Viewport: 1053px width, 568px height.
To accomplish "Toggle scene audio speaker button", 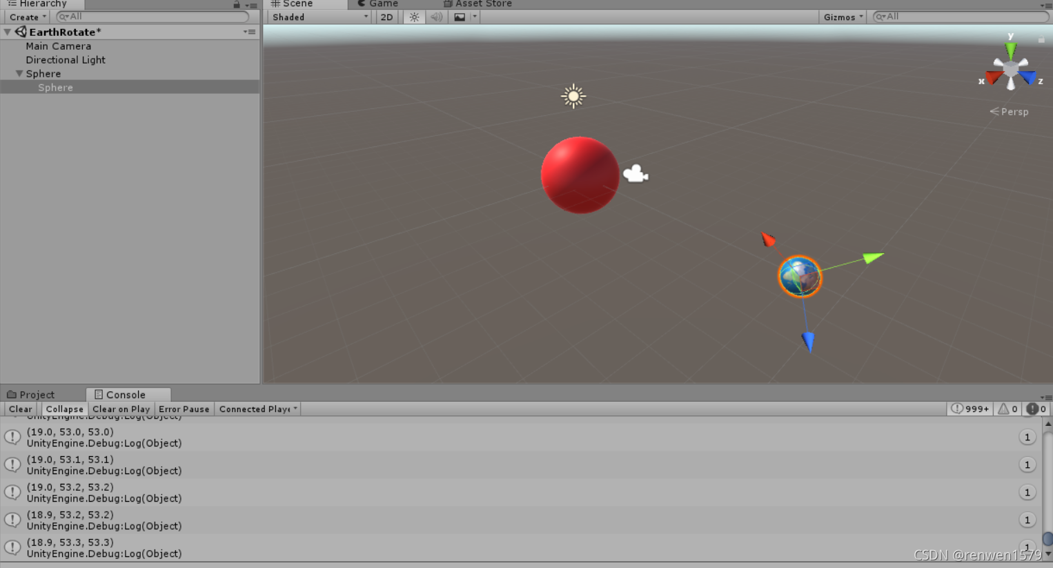I will [437, 17].
